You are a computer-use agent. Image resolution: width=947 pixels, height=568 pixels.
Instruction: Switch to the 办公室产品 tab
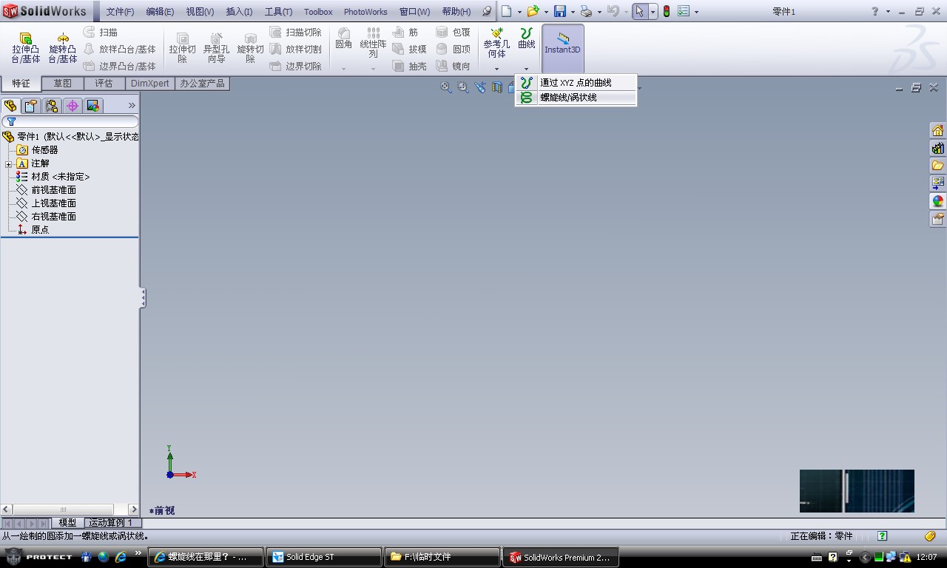click(202, 84)
